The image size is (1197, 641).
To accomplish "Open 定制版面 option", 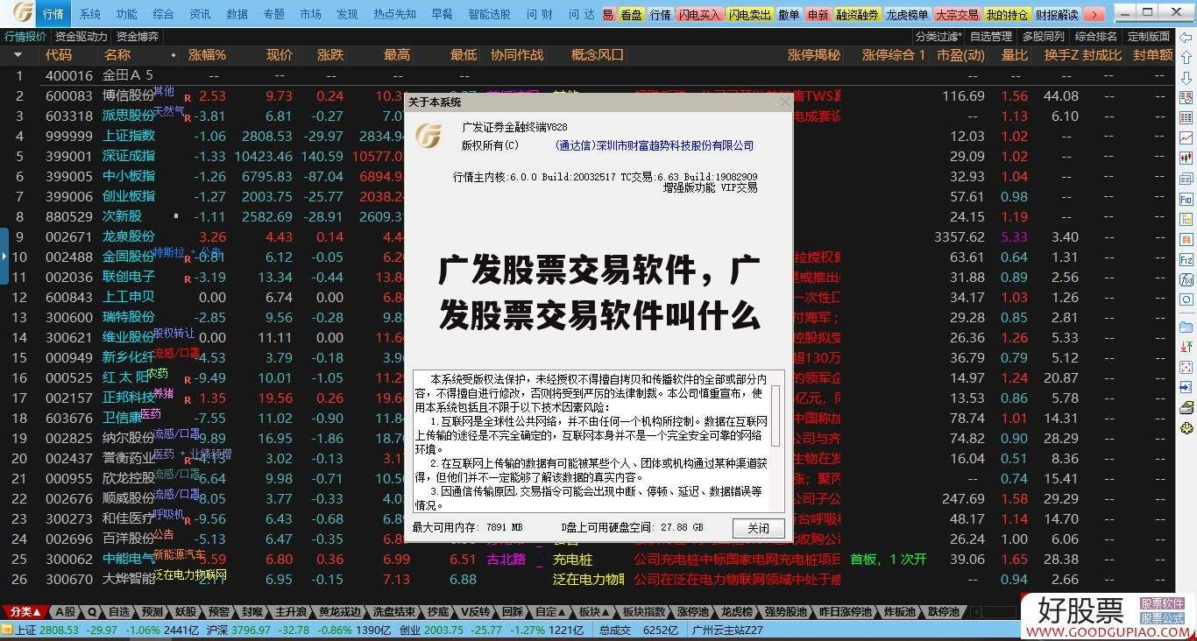I will tap(1148, 37).
